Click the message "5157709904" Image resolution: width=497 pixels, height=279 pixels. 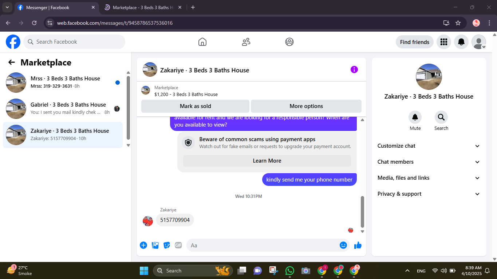[x=175, y=220]
